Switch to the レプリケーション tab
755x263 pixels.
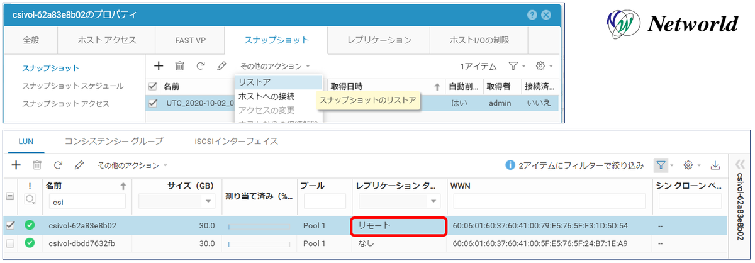point(379,40)
